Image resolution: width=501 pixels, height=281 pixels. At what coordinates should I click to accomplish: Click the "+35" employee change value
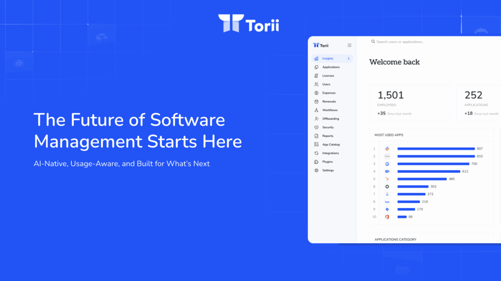click(382, 114)
